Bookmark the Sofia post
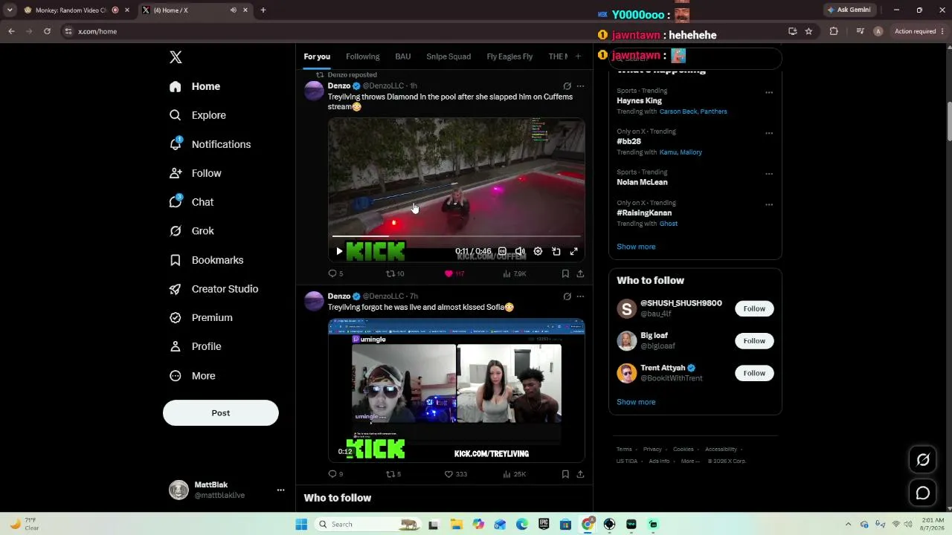 (x=565, y=474)
